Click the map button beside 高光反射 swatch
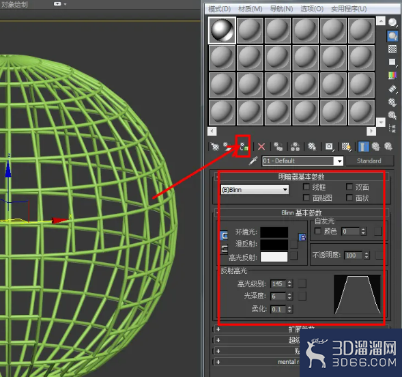The image size is (402, 377). coord(293,256)
